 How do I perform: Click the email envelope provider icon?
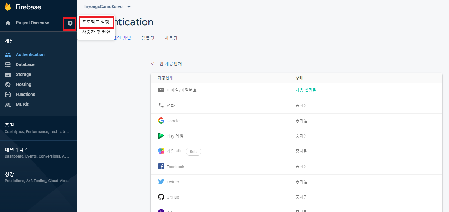pos(161,90)
